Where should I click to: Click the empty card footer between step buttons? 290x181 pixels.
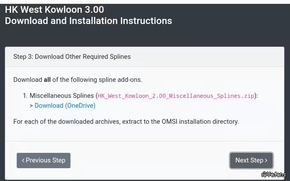[149, 160]
